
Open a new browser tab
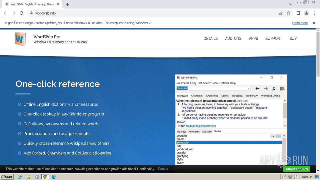tap(67, 4)
